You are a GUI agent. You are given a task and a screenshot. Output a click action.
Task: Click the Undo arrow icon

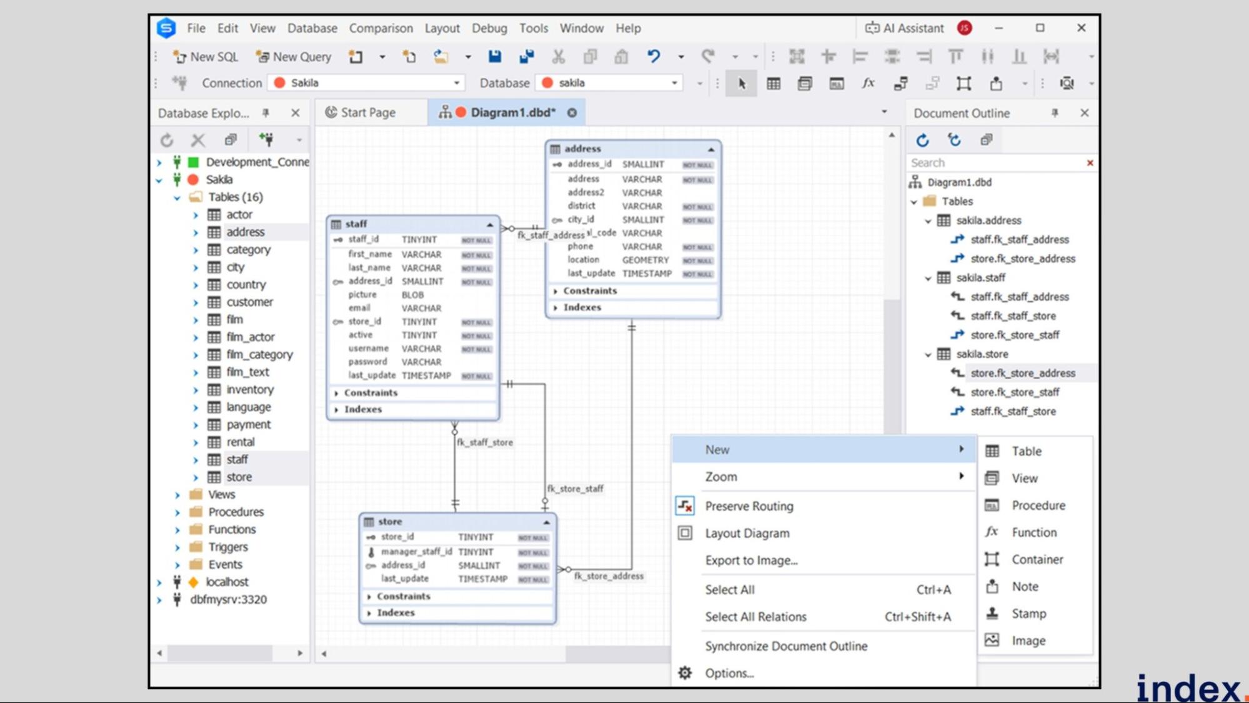point(654,57)
